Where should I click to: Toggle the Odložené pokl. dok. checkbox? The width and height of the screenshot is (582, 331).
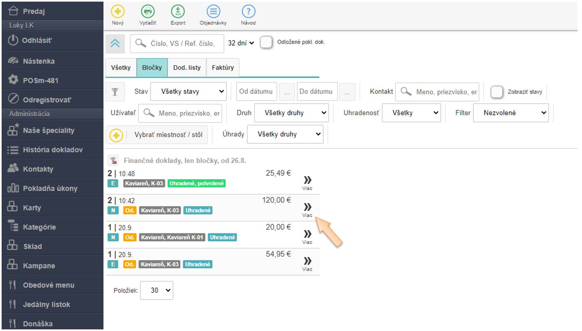tap(266, 43)
